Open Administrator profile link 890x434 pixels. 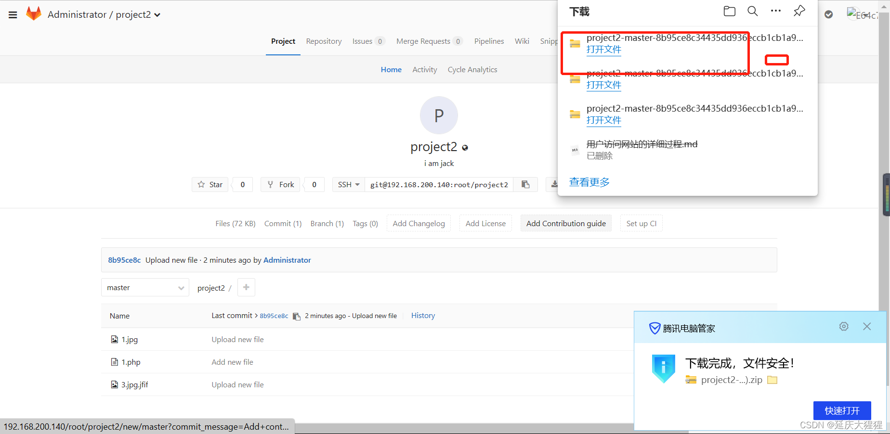287,260
